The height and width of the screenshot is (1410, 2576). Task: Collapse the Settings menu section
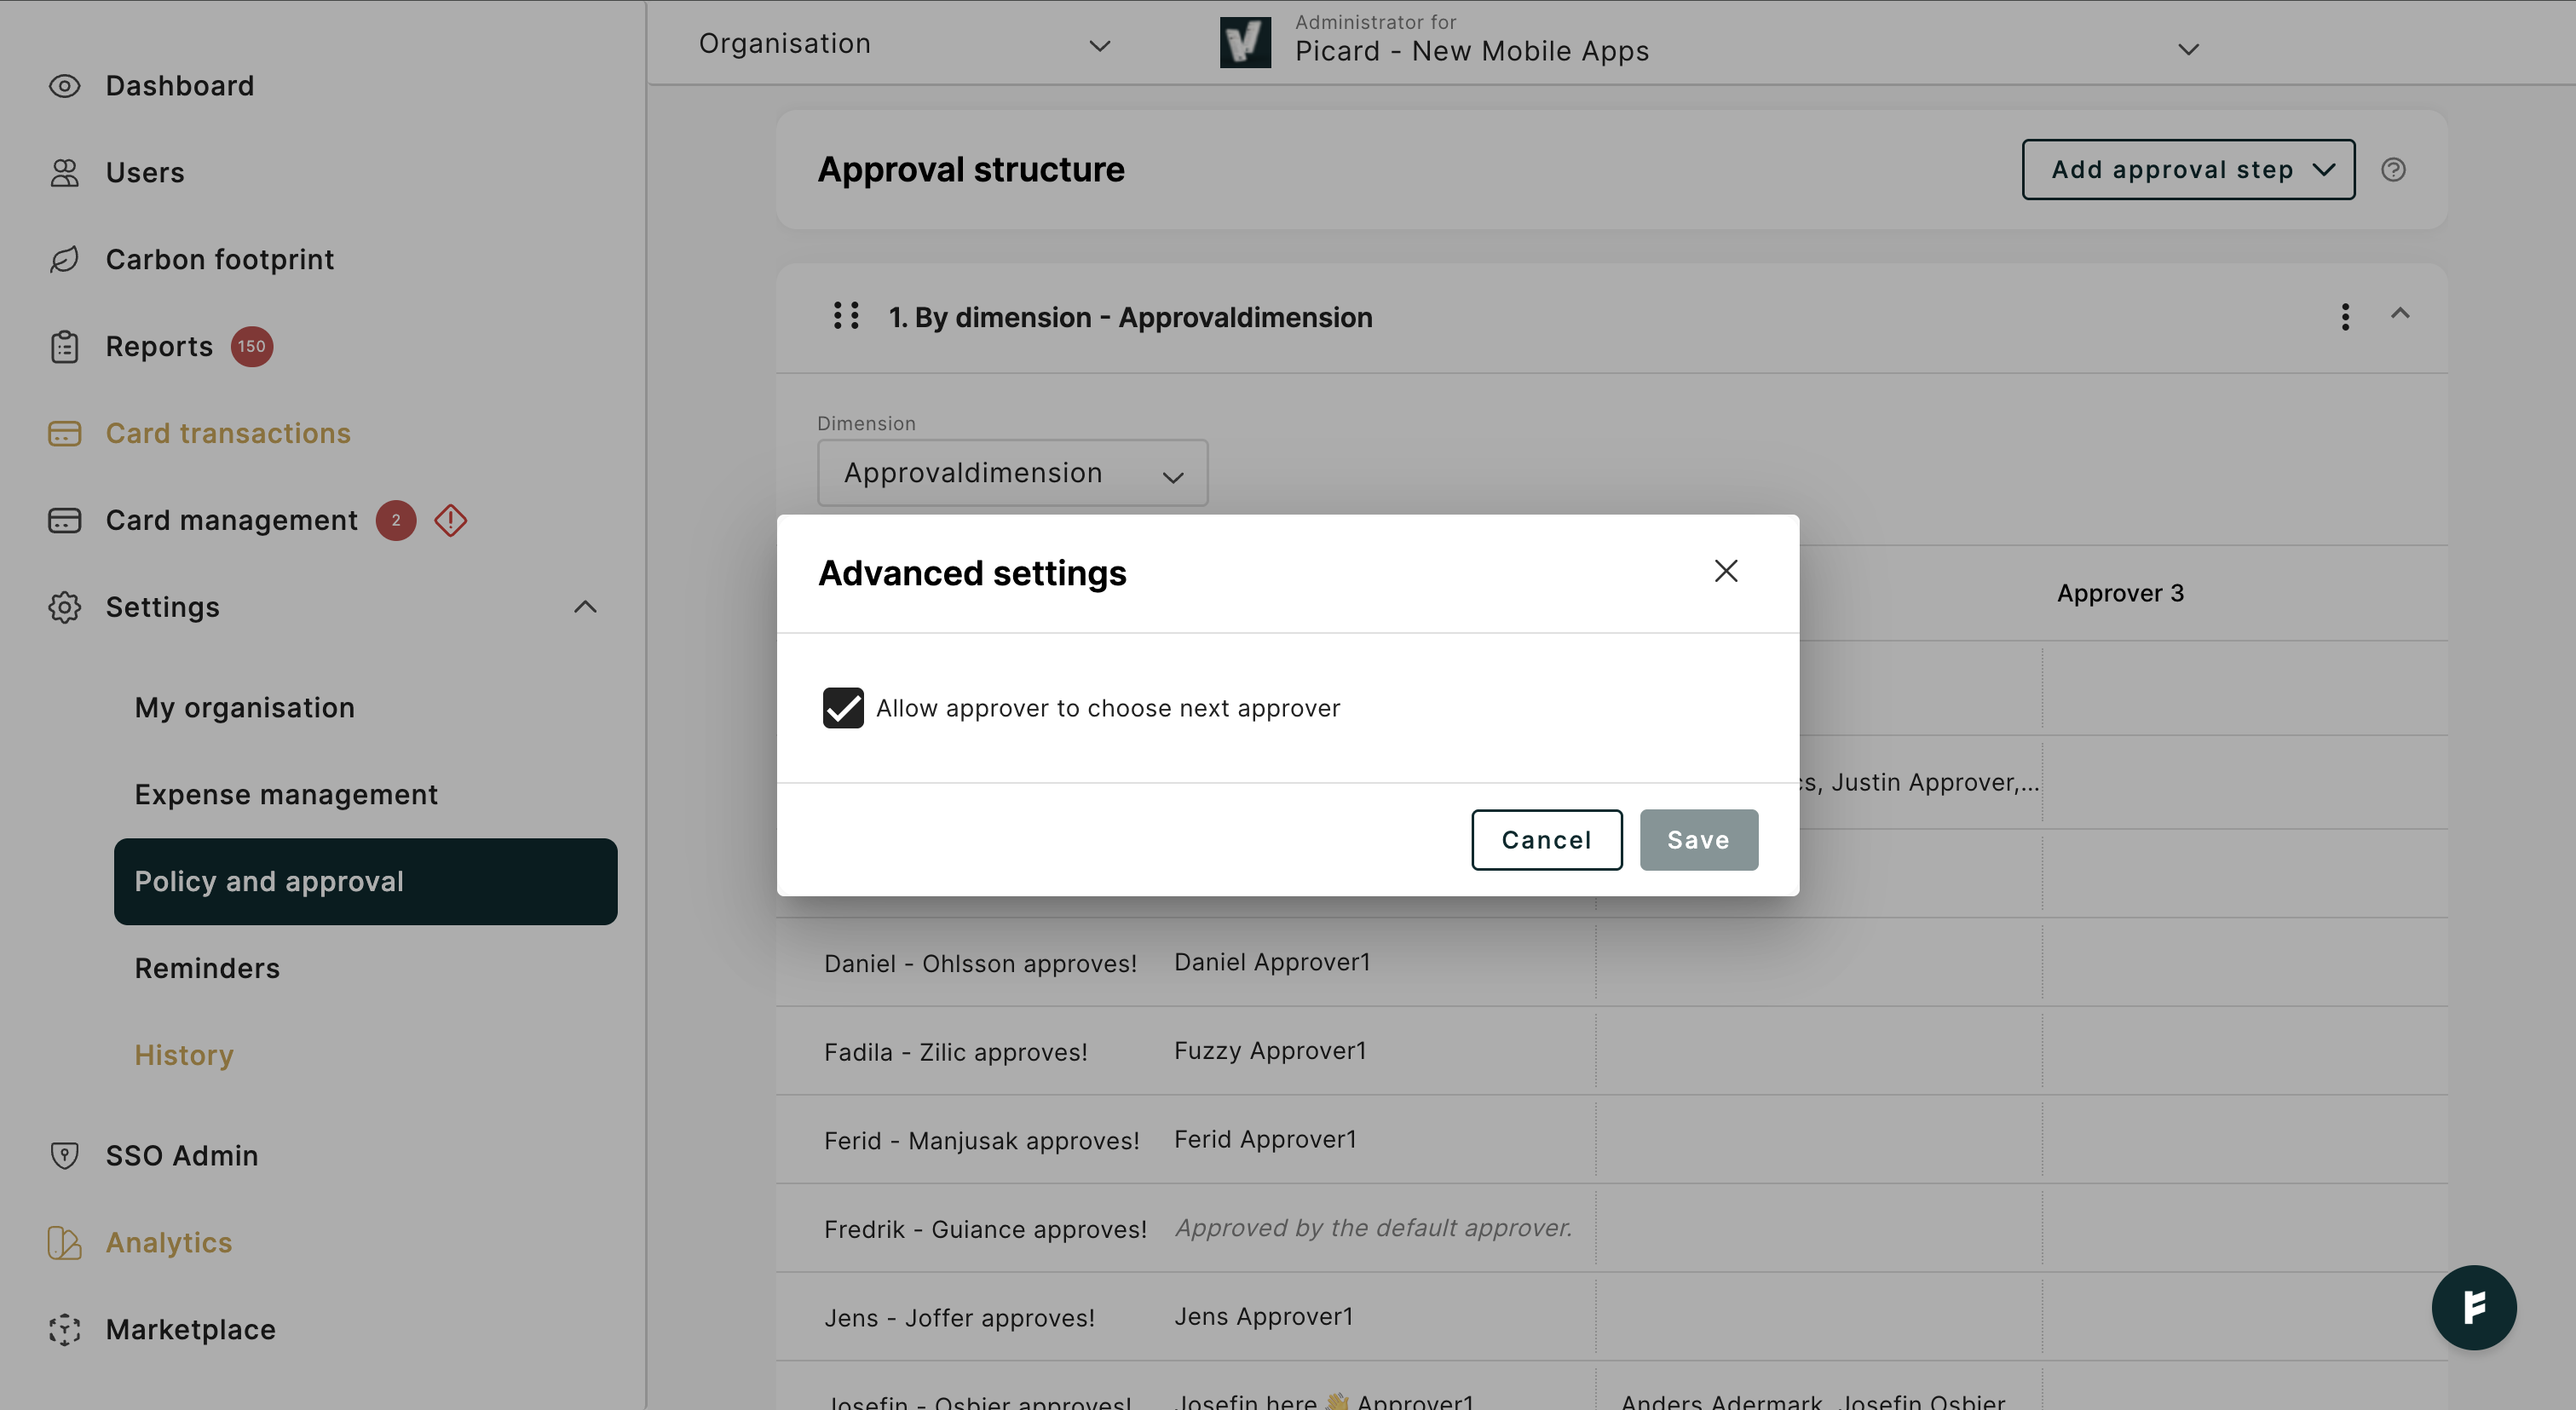[x=585, y=607]
